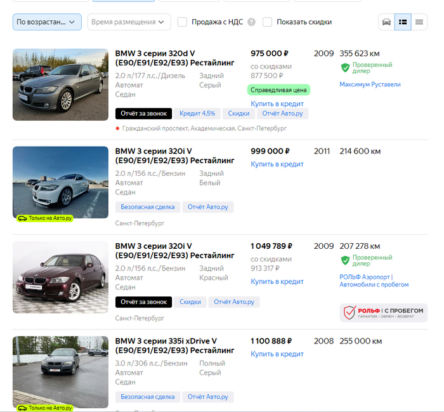Enable the 'Продажа с НДС' checkbox
This screenshot has width=444, height=412.
click(183, 22)
